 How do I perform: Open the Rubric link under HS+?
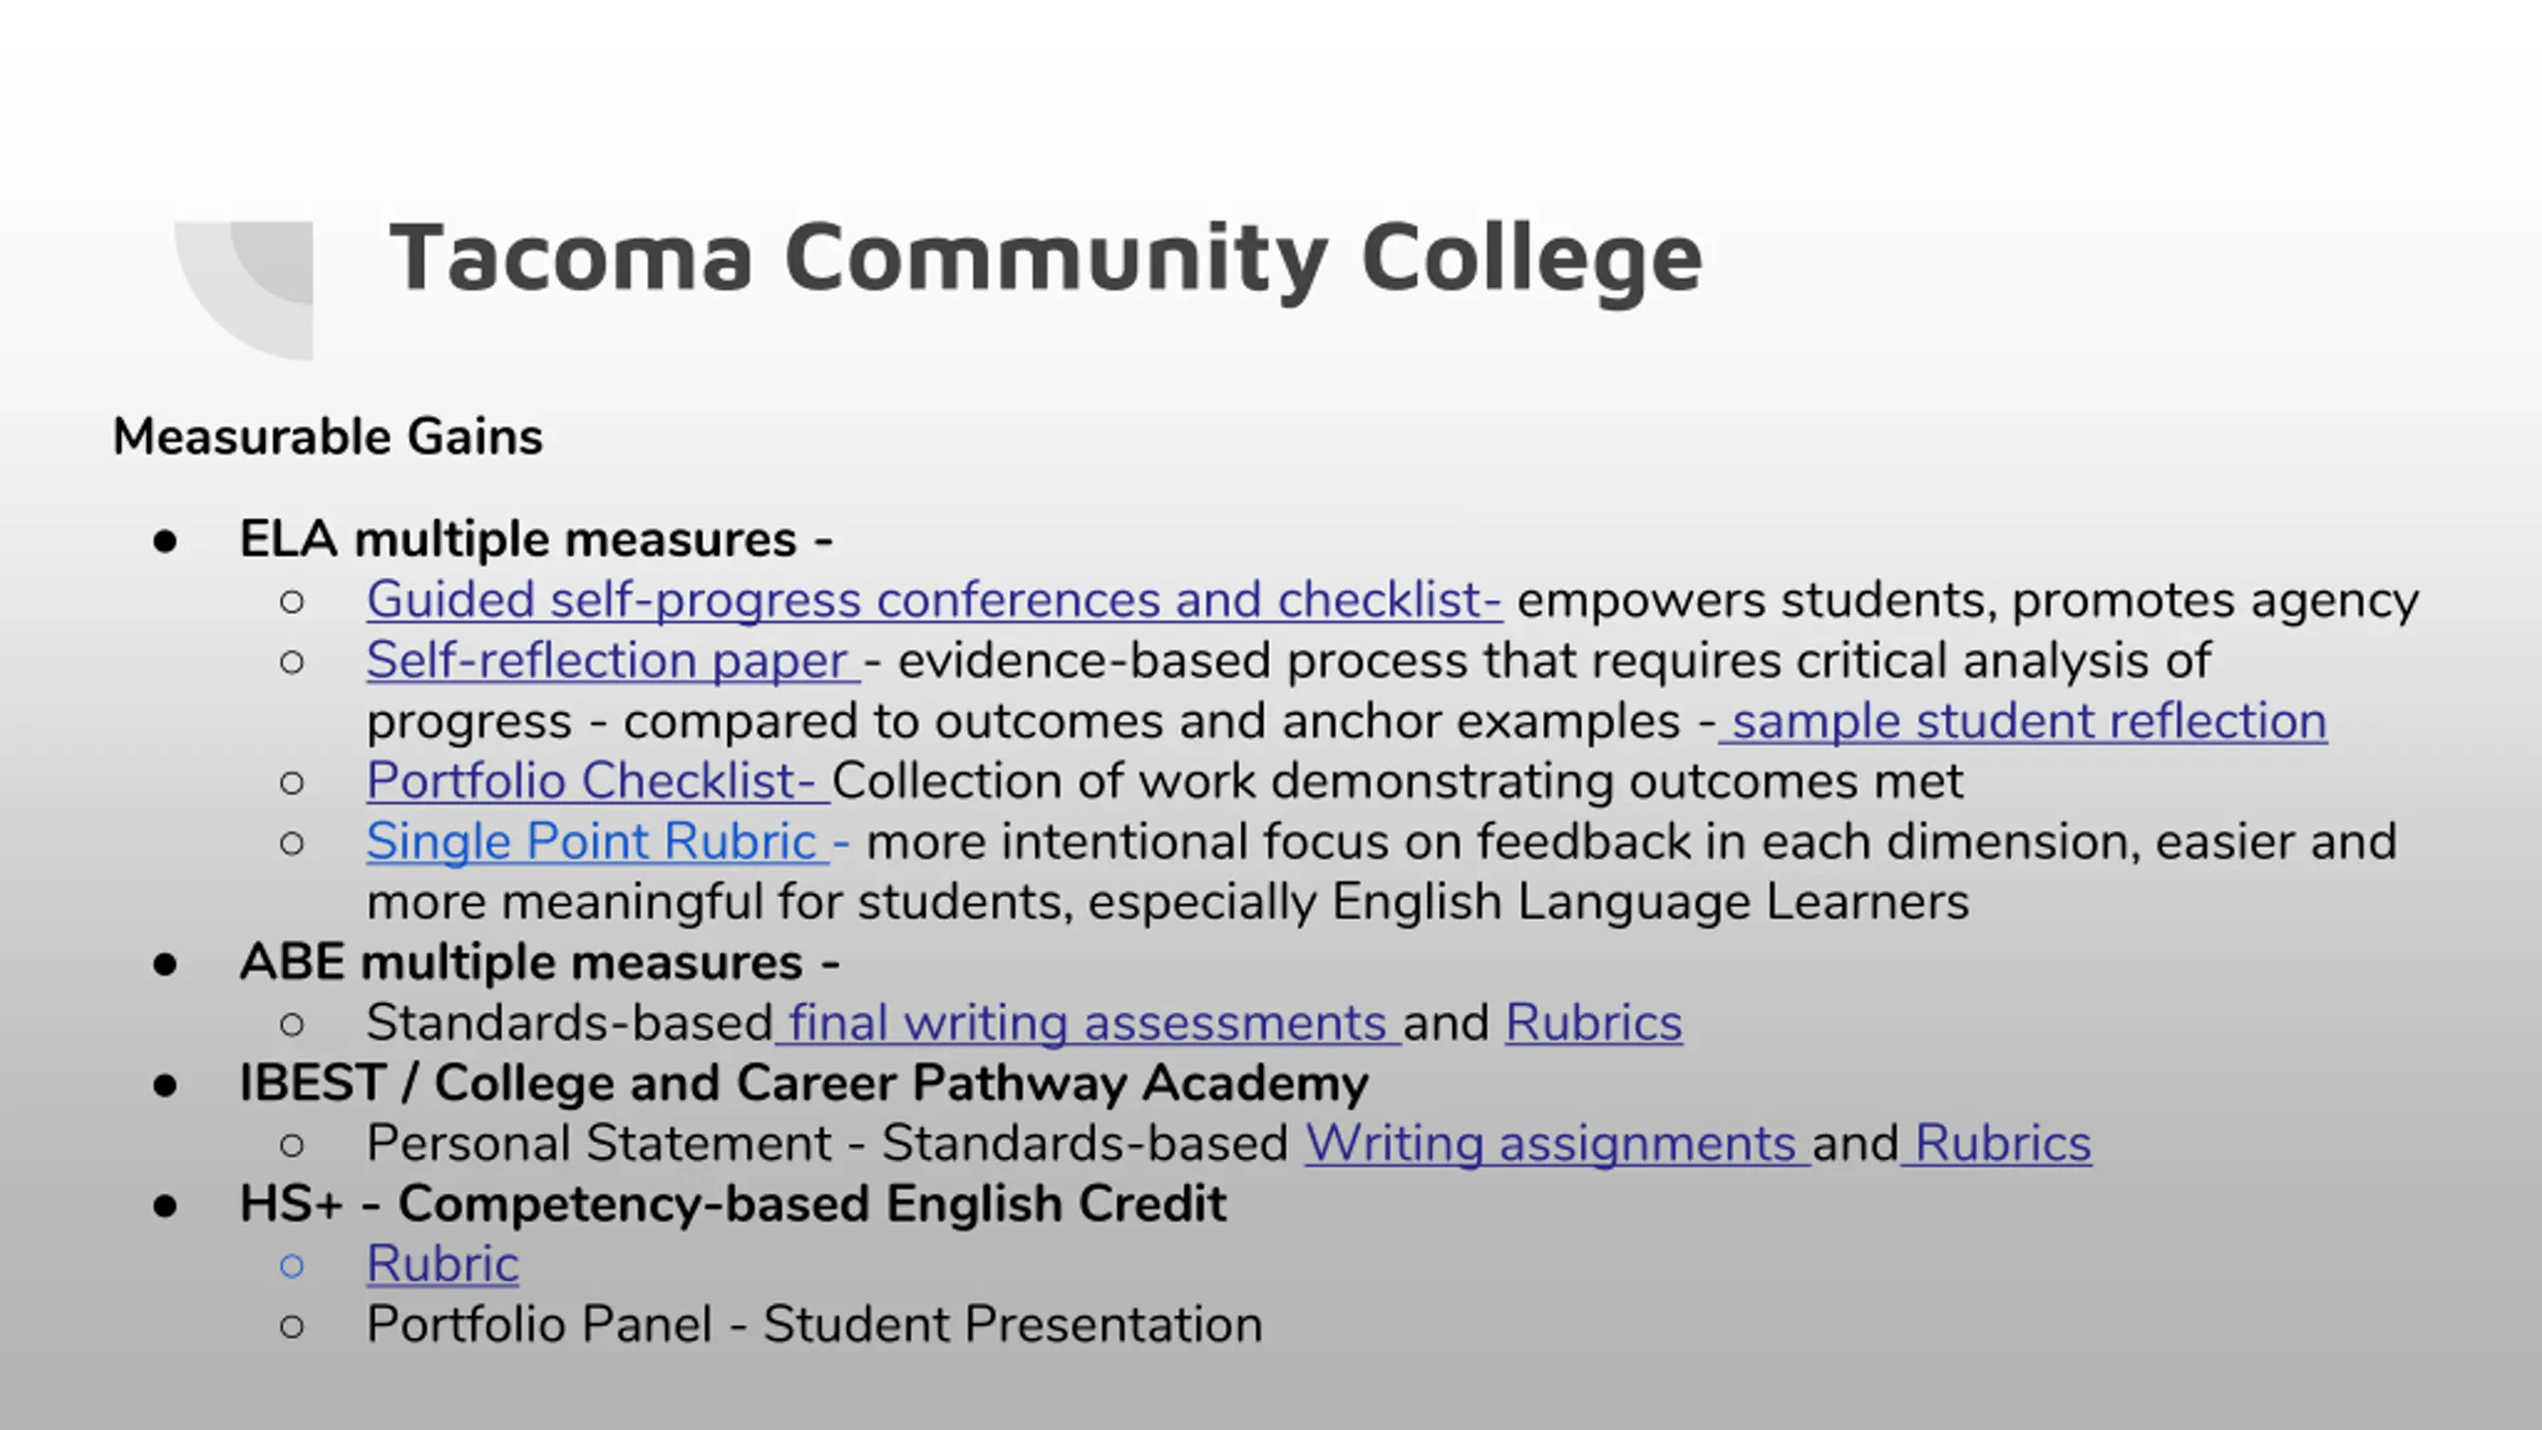(x=443, y=1264)
